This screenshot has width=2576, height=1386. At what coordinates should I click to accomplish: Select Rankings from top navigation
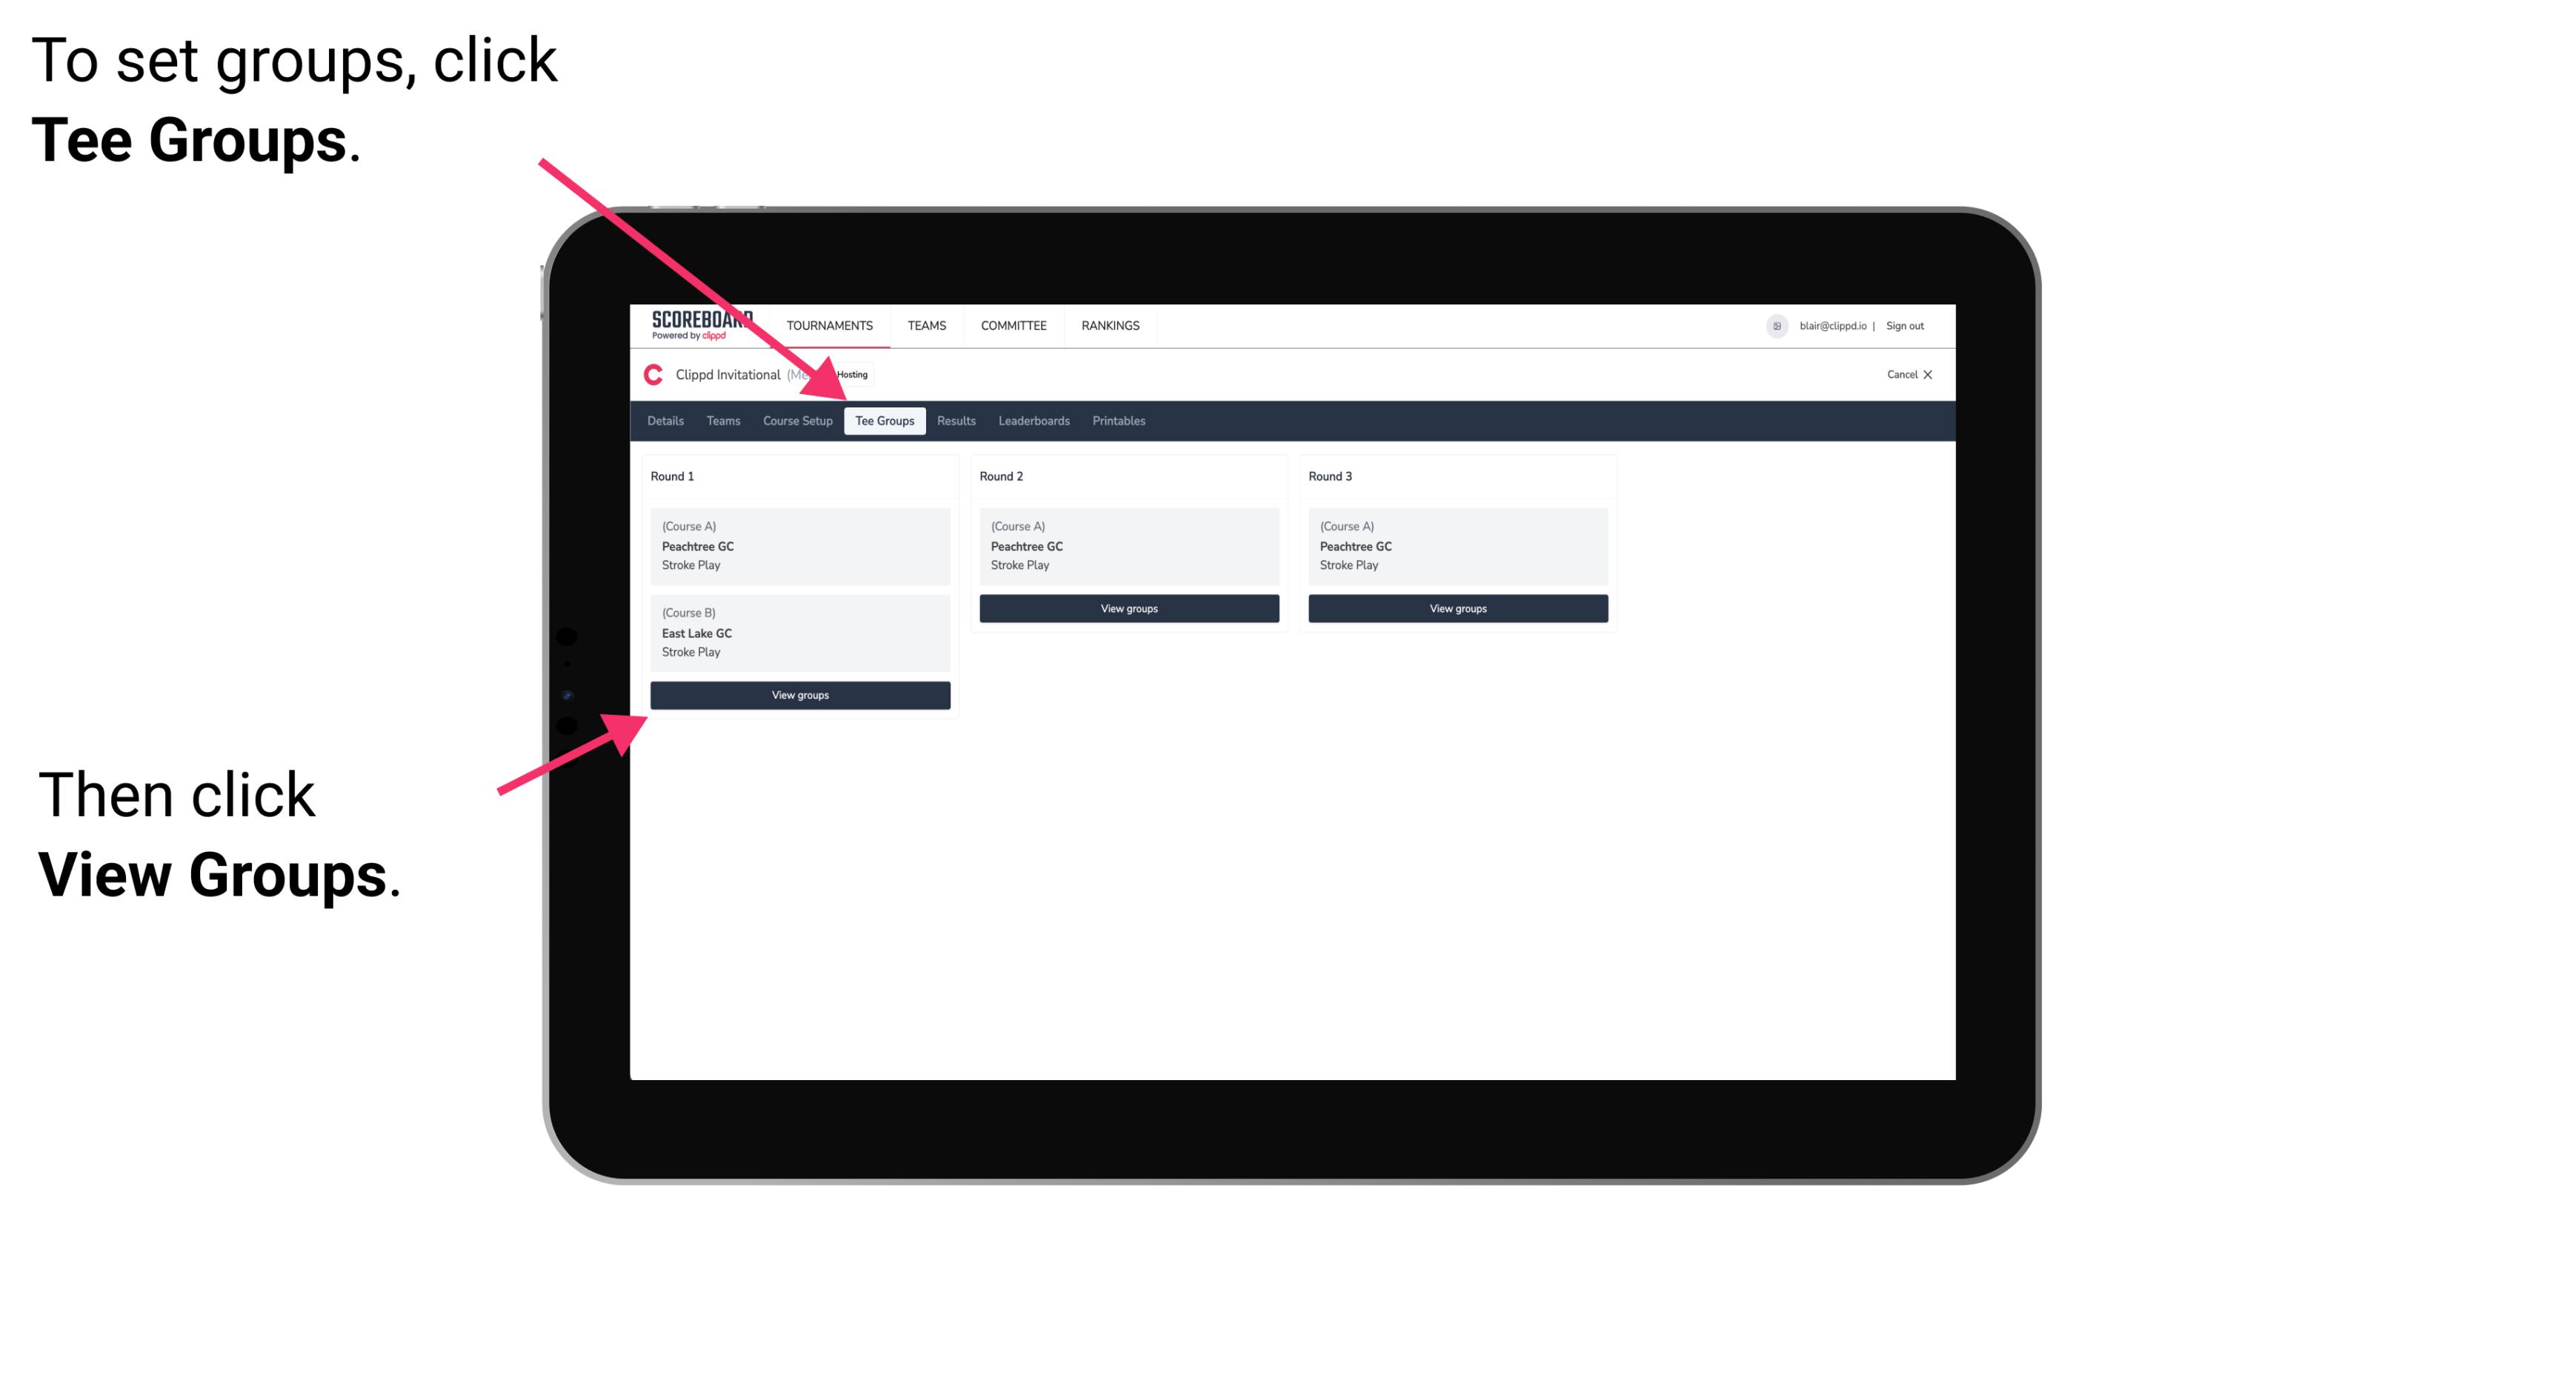(x=1113, y=326)
